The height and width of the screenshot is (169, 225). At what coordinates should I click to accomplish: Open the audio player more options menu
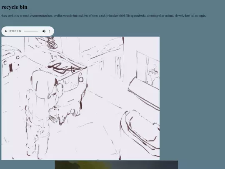coord(50,31)
